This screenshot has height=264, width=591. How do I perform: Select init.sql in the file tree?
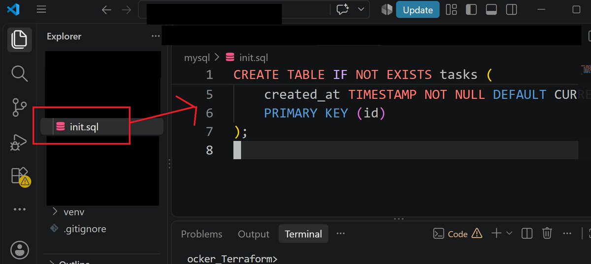[x=101, y=127]
